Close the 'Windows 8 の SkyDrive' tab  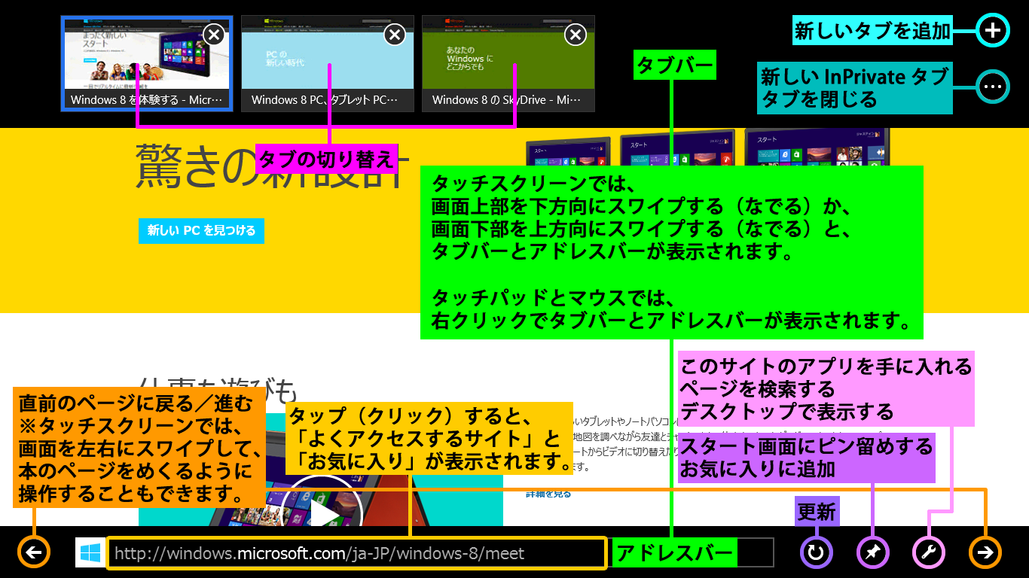click(x=576, y=35)
